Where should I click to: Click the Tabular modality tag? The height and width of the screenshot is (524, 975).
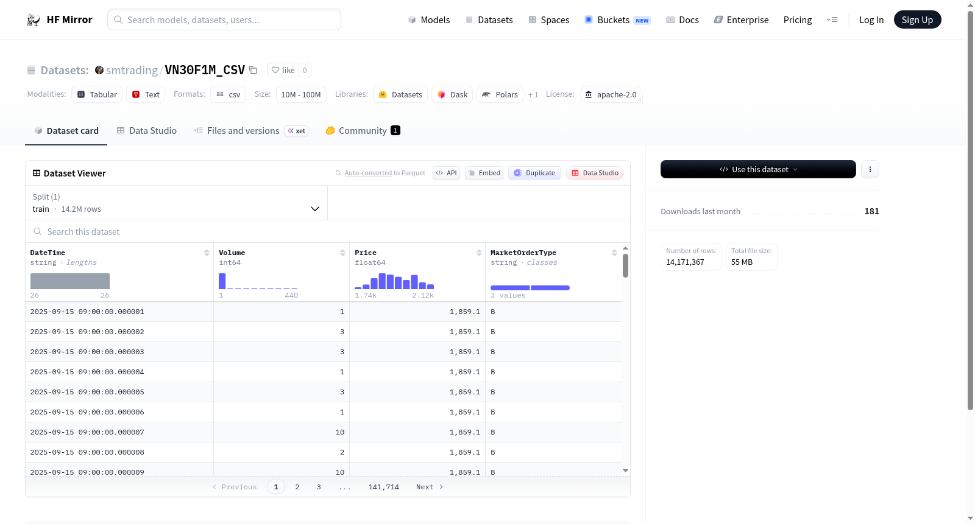click(x=97, y=94)
